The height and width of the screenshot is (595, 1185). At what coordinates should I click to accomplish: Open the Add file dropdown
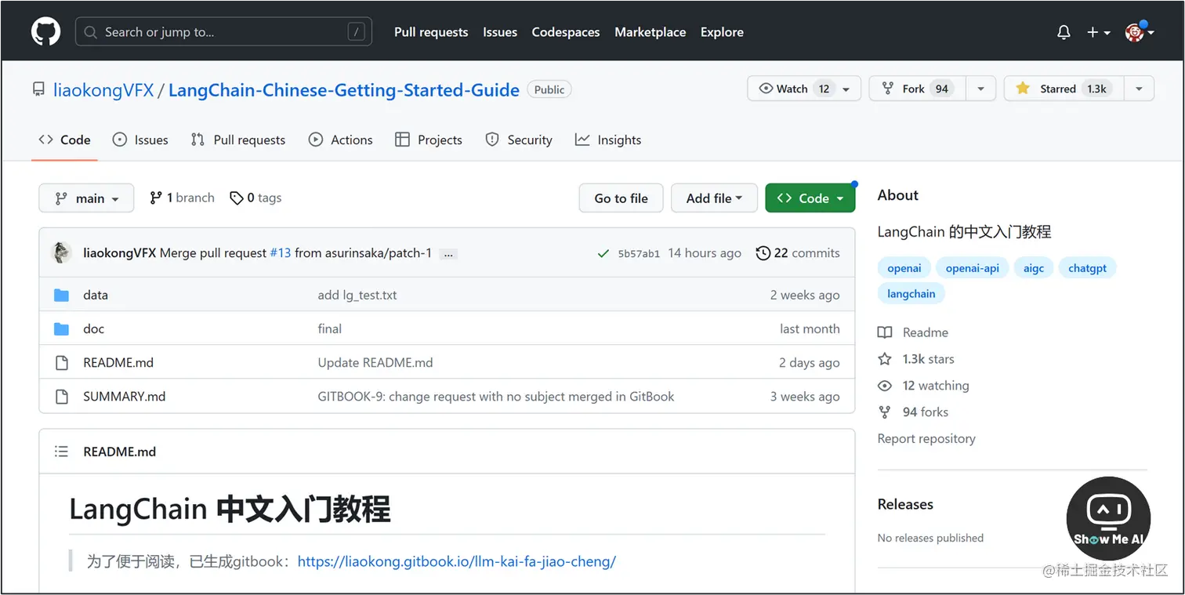(x=714, y=198)
